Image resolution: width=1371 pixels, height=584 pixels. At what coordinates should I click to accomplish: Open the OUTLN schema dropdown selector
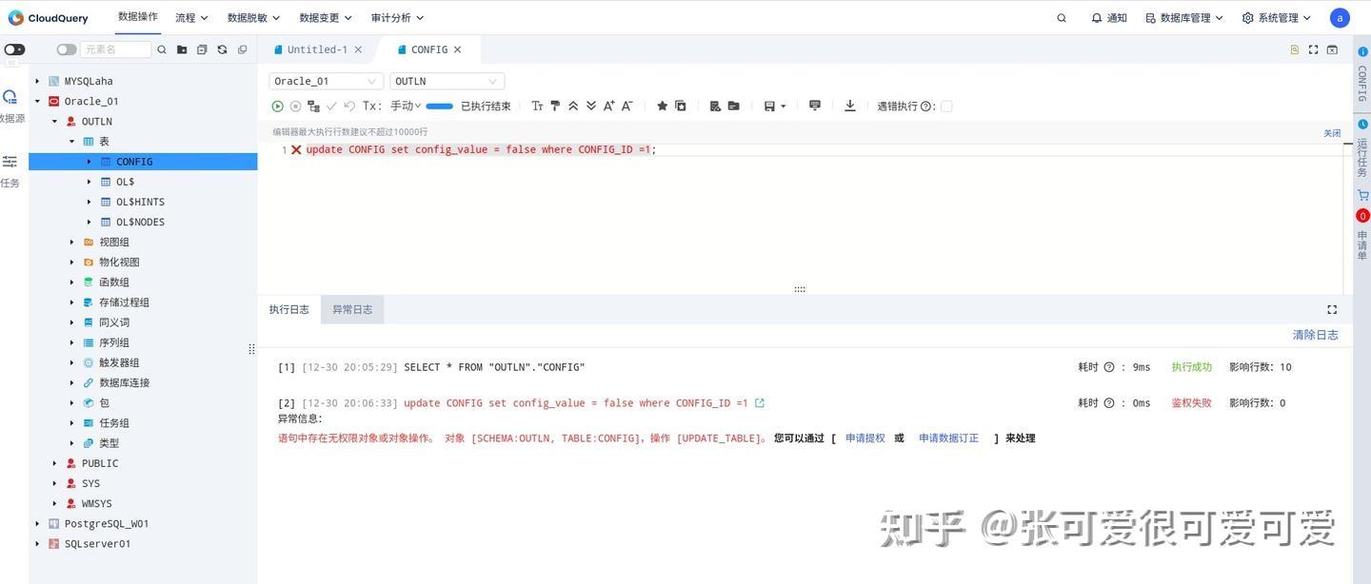(x=444, y=80)
